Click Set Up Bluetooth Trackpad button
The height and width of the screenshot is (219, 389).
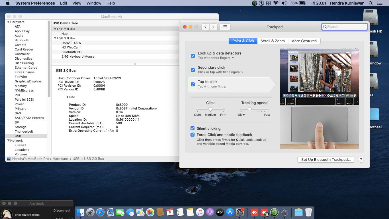pyautogui.click(x=326, y=160)
